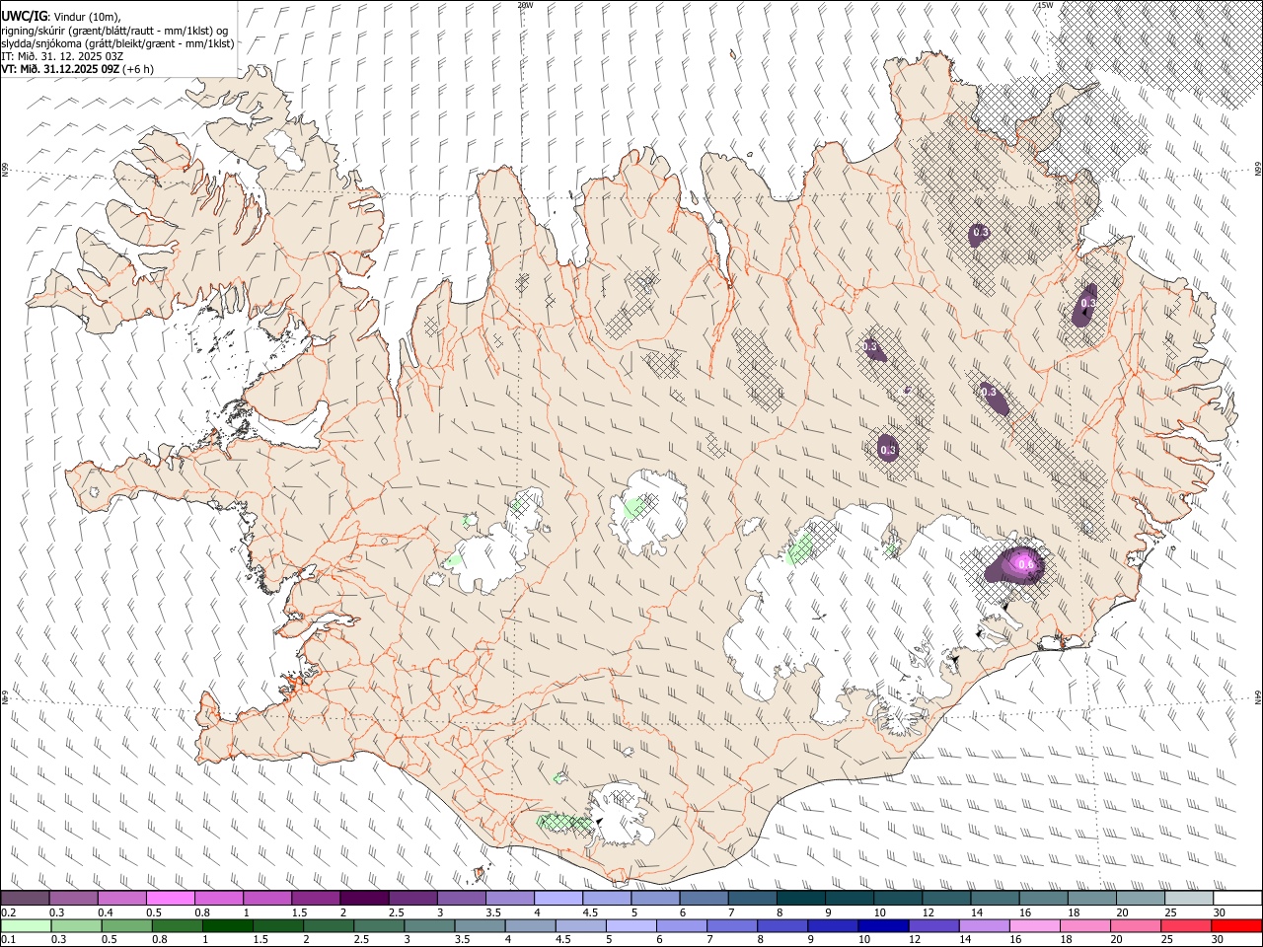Click the 'VT: Mið. 31.12.2025 09Z' valid time

click(60, 69)
